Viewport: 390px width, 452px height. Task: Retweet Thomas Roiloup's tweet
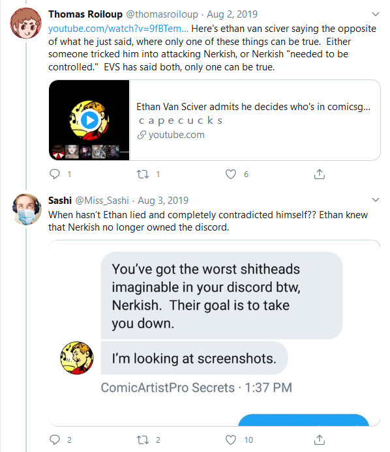click(143, 174)
